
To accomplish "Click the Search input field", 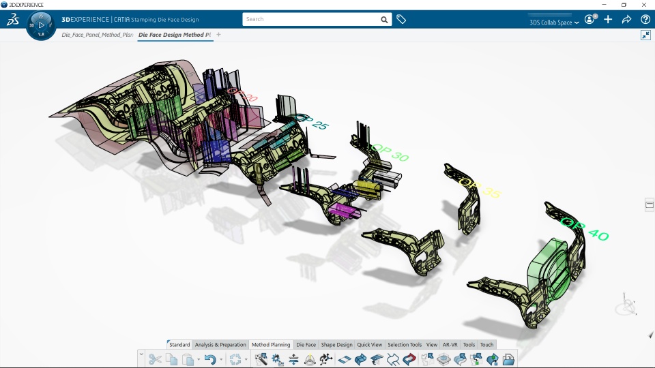I will (x=311, y=19).
